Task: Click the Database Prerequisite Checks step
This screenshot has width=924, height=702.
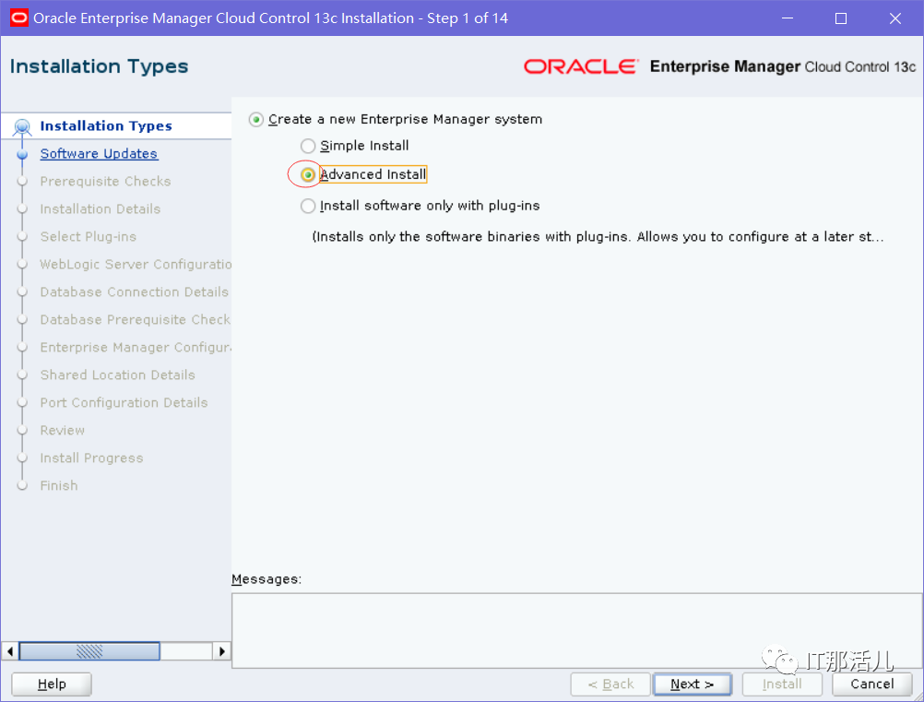Action: (135, 320)
